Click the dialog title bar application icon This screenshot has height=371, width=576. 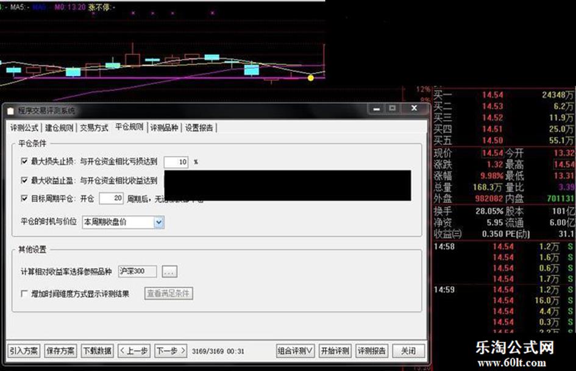pos(11,111)
